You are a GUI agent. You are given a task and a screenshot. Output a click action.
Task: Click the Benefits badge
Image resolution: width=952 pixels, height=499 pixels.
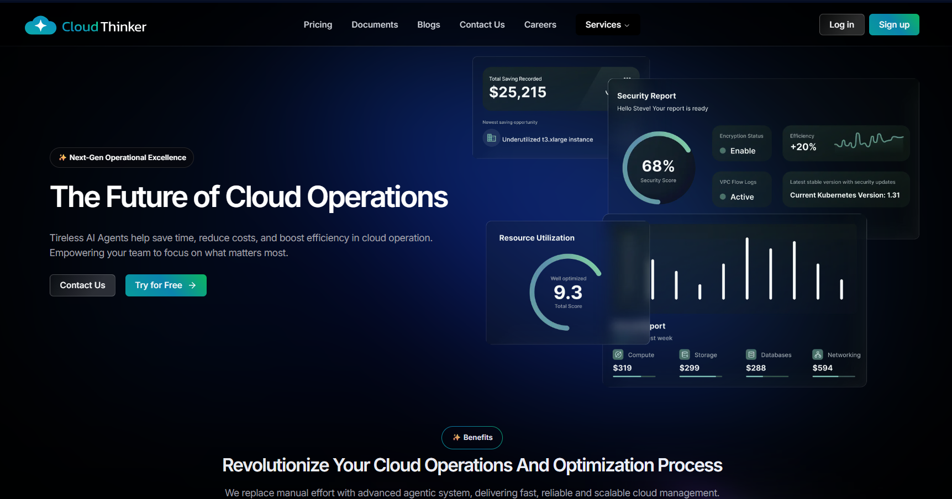[x=472, y=438]
